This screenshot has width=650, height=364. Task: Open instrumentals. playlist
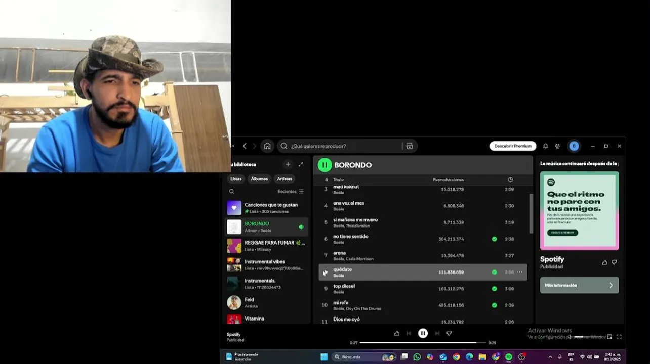click(267, 284)
